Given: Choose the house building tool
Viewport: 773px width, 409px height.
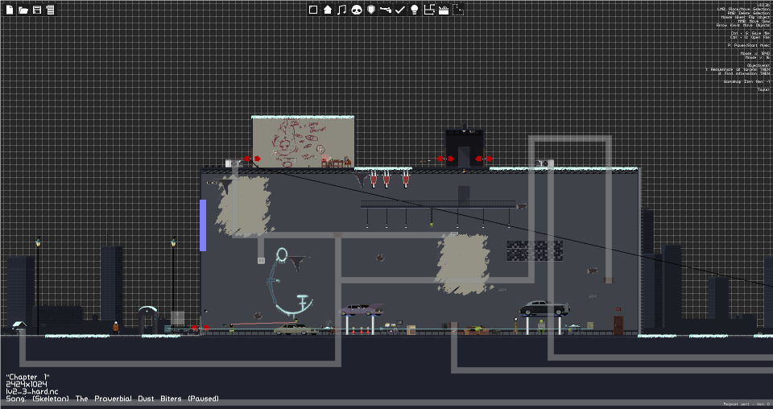Looking at the screenshot, I should point(328,10).
